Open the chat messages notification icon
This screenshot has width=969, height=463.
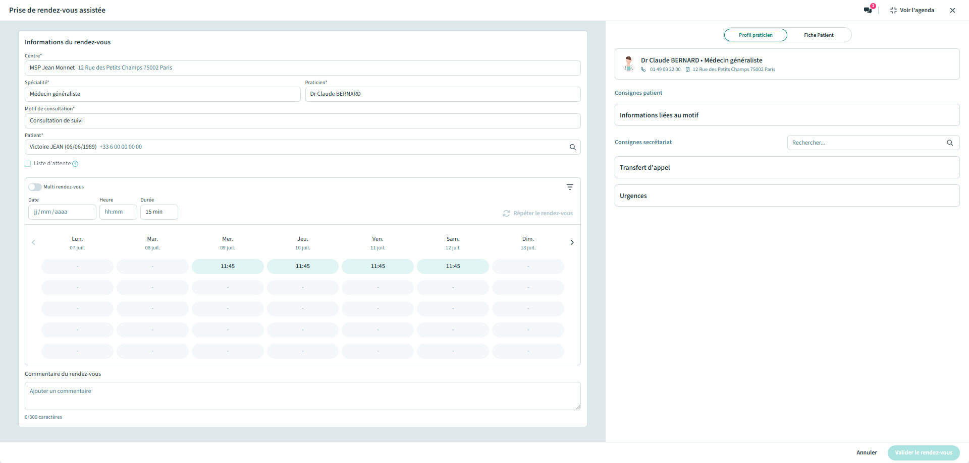pyautogui.click(x=868, y=10)
